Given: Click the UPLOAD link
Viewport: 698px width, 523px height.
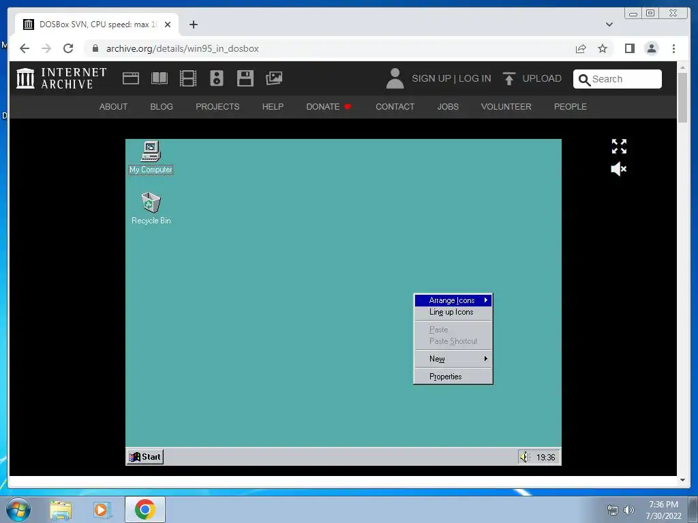Looking at the screenshot, I should pyautogui.click(x=542, y=79).
